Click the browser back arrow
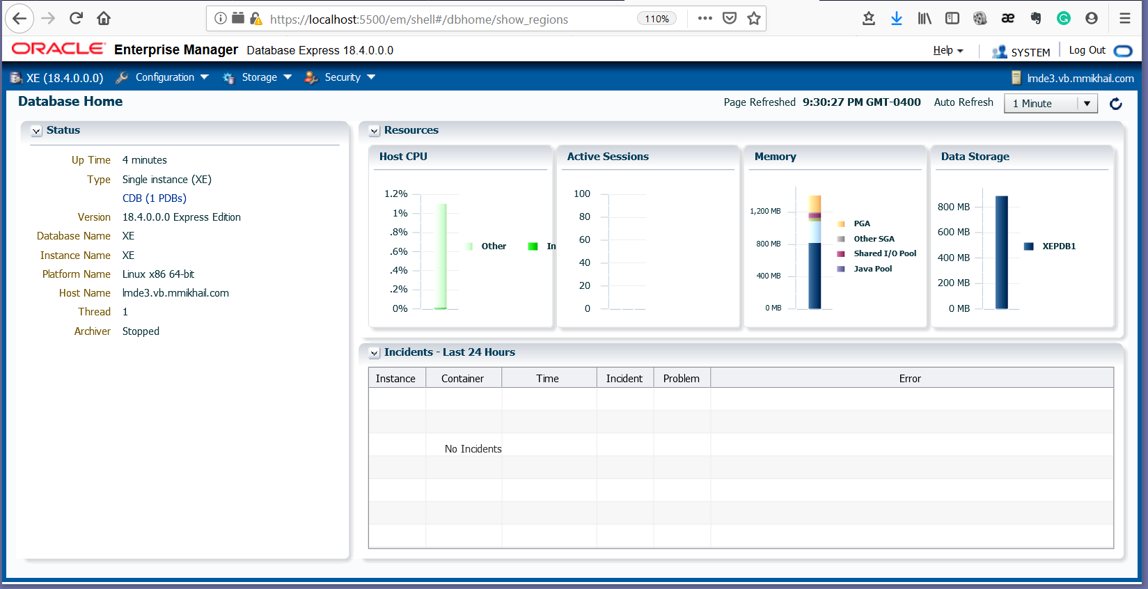 click(19, 19)
